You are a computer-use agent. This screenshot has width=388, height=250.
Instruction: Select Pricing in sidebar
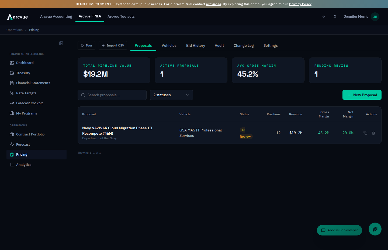point(36,155)
